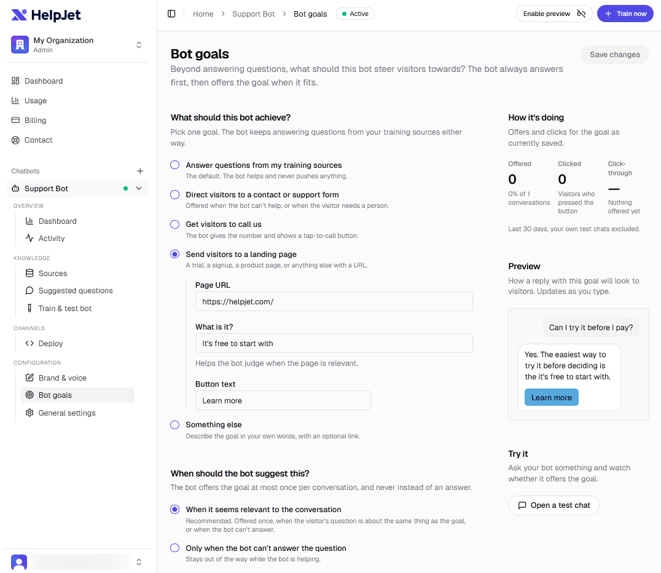The height and width of the screenshot is (573, 661).
Task: Select Get visitors to call us
Action: (x=174, y=224)
